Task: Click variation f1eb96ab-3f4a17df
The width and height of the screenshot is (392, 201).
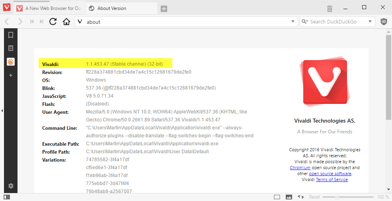Action: tap(107, 175)
